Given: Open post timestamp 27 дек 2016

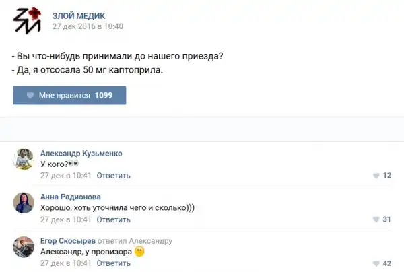Looking at the screenshot, I should pos(88,26).
